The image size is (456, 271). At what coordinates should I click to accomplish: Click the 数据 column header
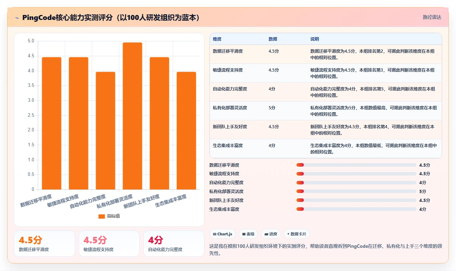(273, 39)
